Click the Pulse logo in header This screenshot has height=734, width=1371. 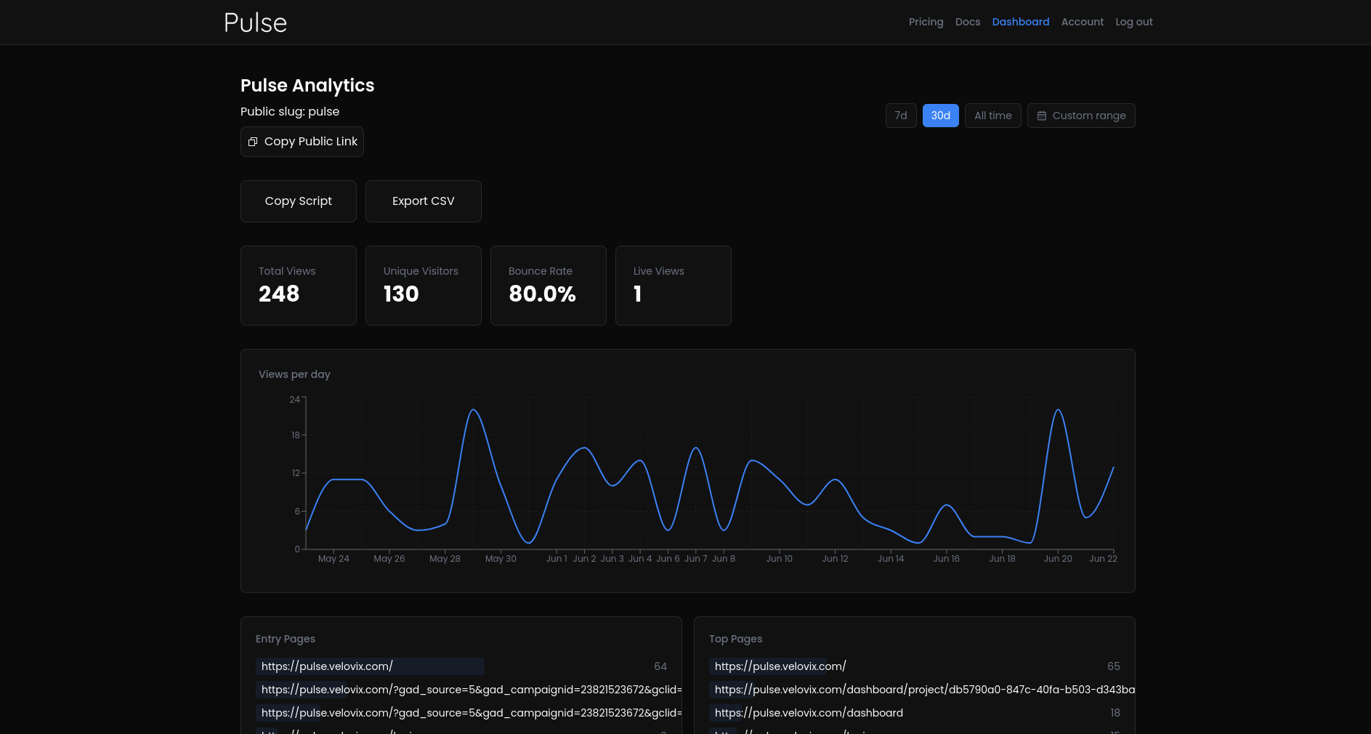point(255,23)
